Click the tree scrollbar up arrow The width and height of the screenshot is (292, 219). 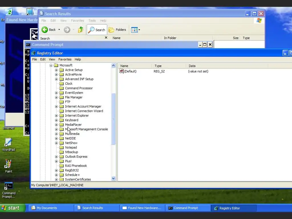(113, 65)
